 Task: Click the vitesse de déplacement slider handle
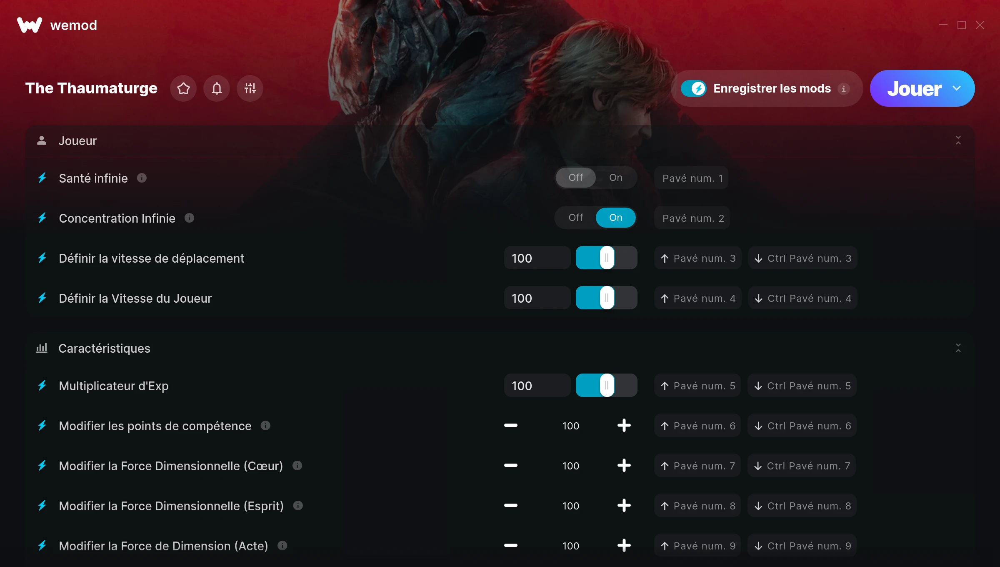607,258
